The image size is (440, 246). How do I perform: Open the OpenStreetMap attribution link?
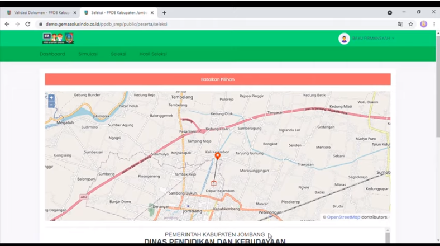343,217
